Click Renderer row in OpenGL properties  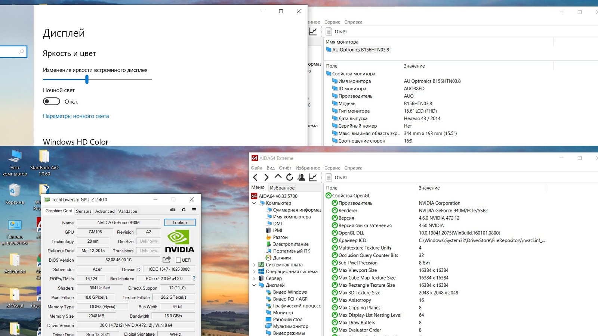[435, 211]
